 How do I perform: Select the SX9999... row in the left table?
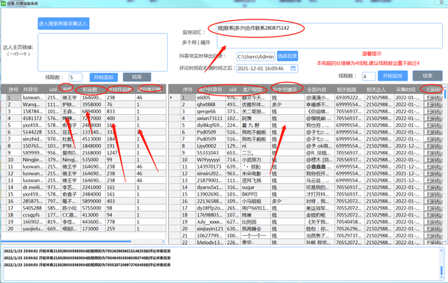click(x=84, y=152)
